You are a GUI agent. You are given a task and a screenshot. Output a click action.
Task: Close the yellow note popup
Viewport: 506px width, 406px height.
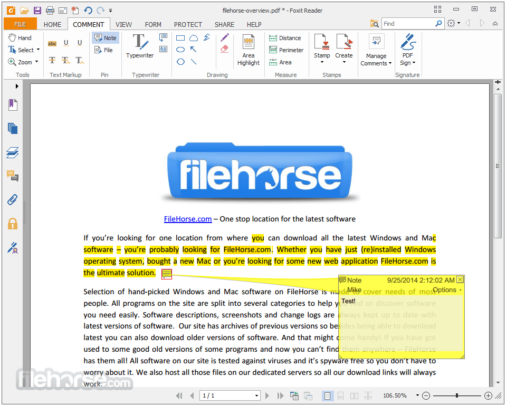coord(460,279)
